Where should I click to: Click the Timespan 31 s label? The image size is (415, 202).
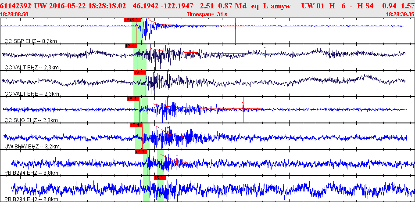pyautogui.click(x=207, y=14)
